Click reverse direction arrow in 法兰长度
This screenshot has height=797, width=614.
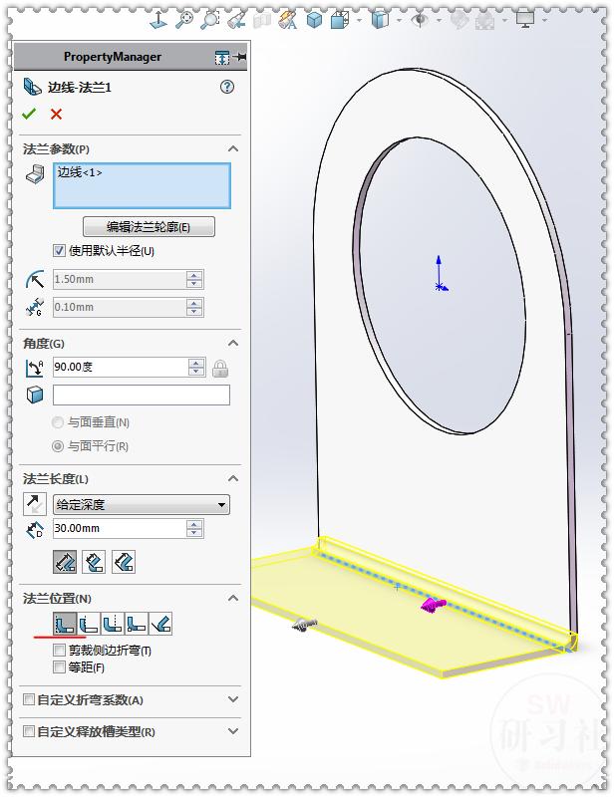pos(35,504)
